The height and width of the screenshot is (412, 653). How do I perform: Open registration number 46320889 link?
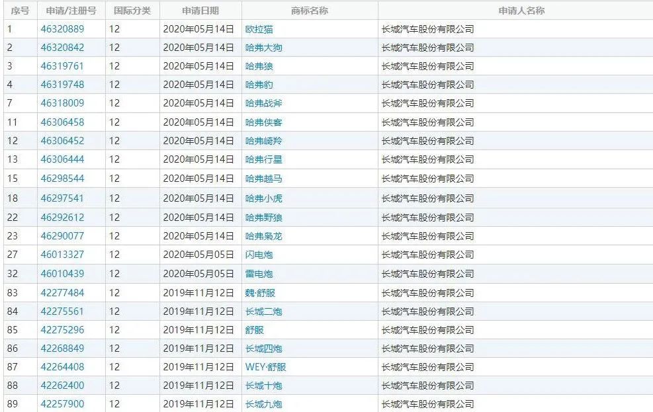click(x=62, y=29)
